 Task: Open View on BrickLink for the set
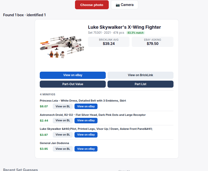click(x=140, y=75)
